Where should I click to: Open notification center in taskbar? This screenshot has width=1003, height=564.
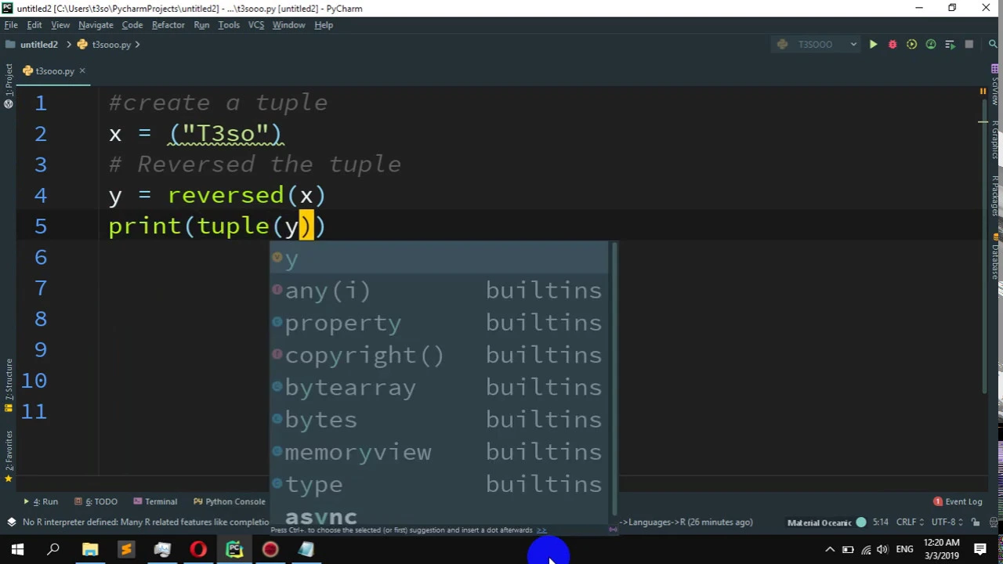pyautogui.click(x=980, y=550)
